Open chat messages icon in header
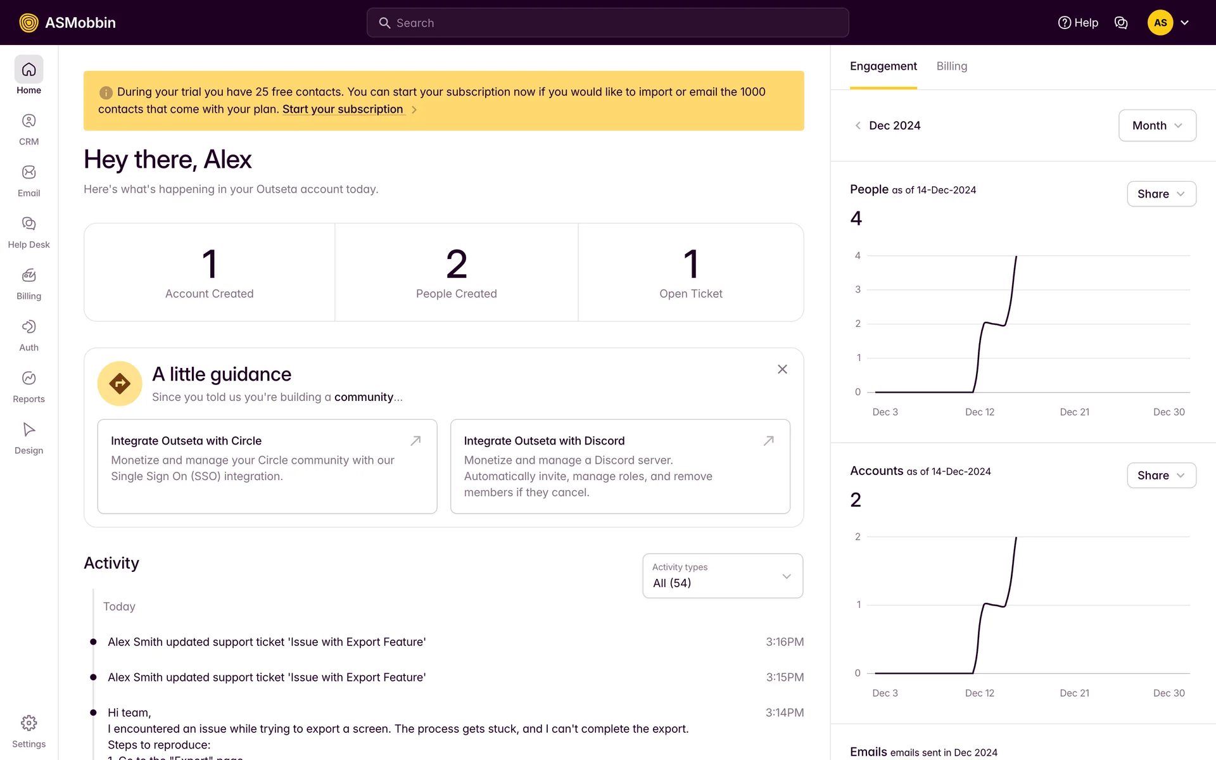 pos(1120,23)
